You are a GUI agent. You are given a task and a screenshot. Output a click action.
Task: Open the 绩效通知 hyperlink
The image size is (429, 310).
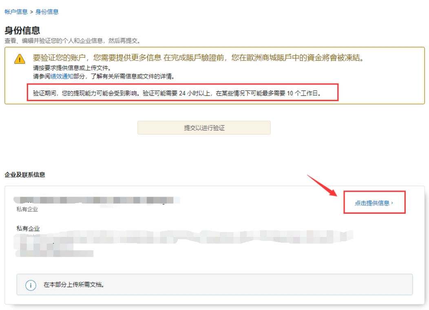tap(62, 76)
